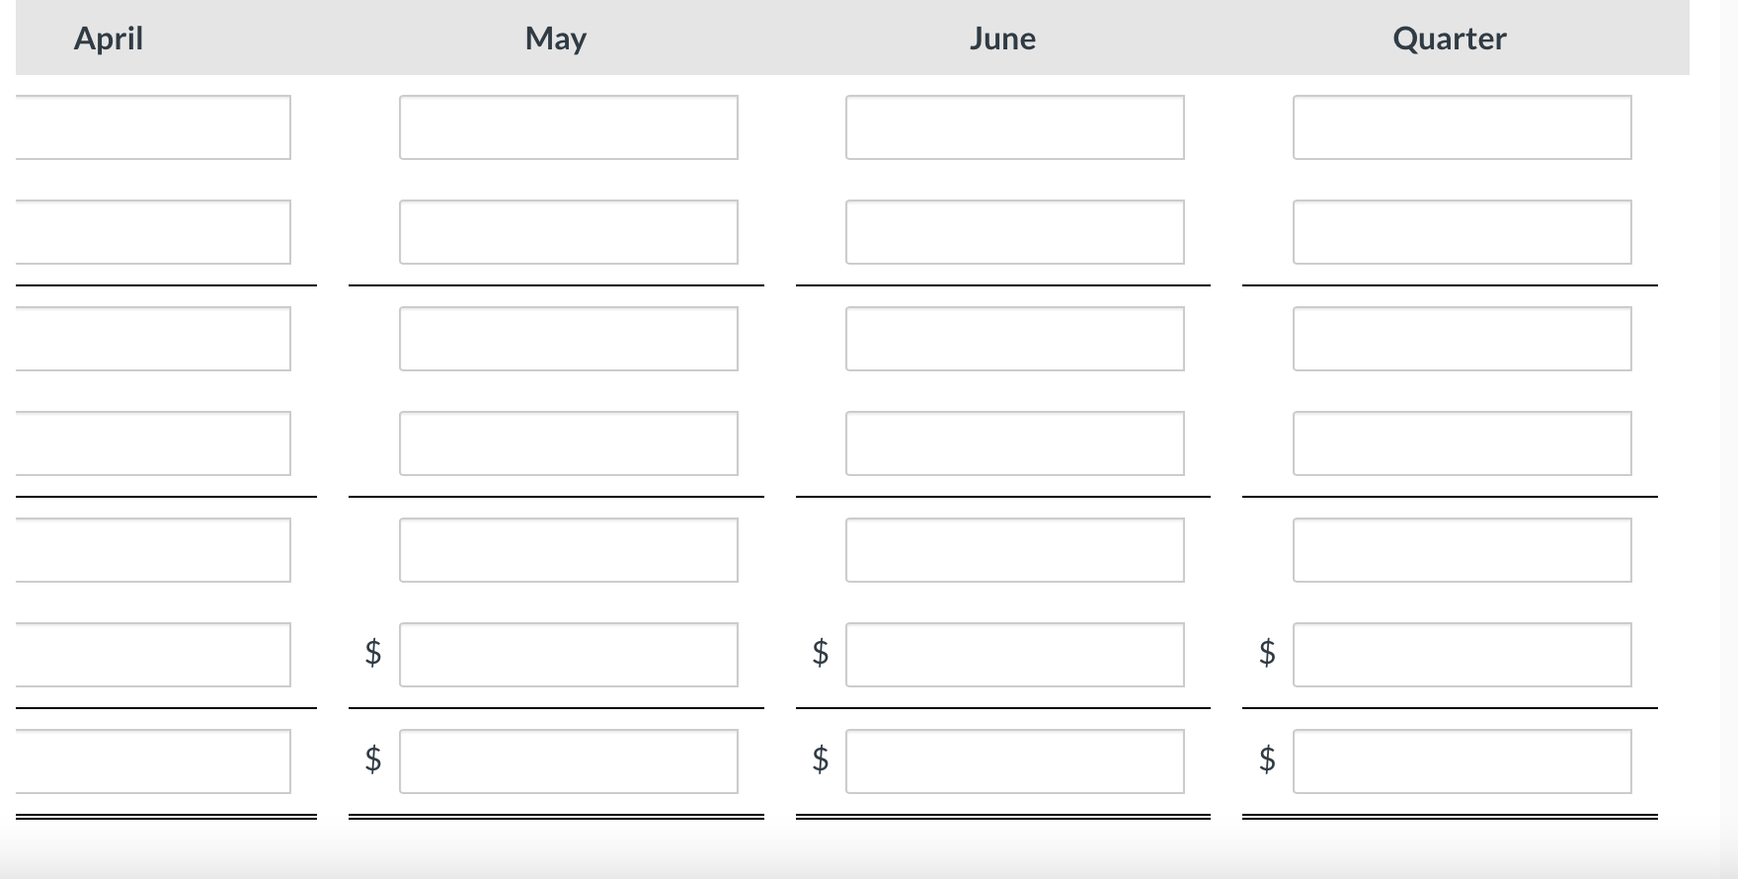Click the May column header

click(x=555, y=39)
